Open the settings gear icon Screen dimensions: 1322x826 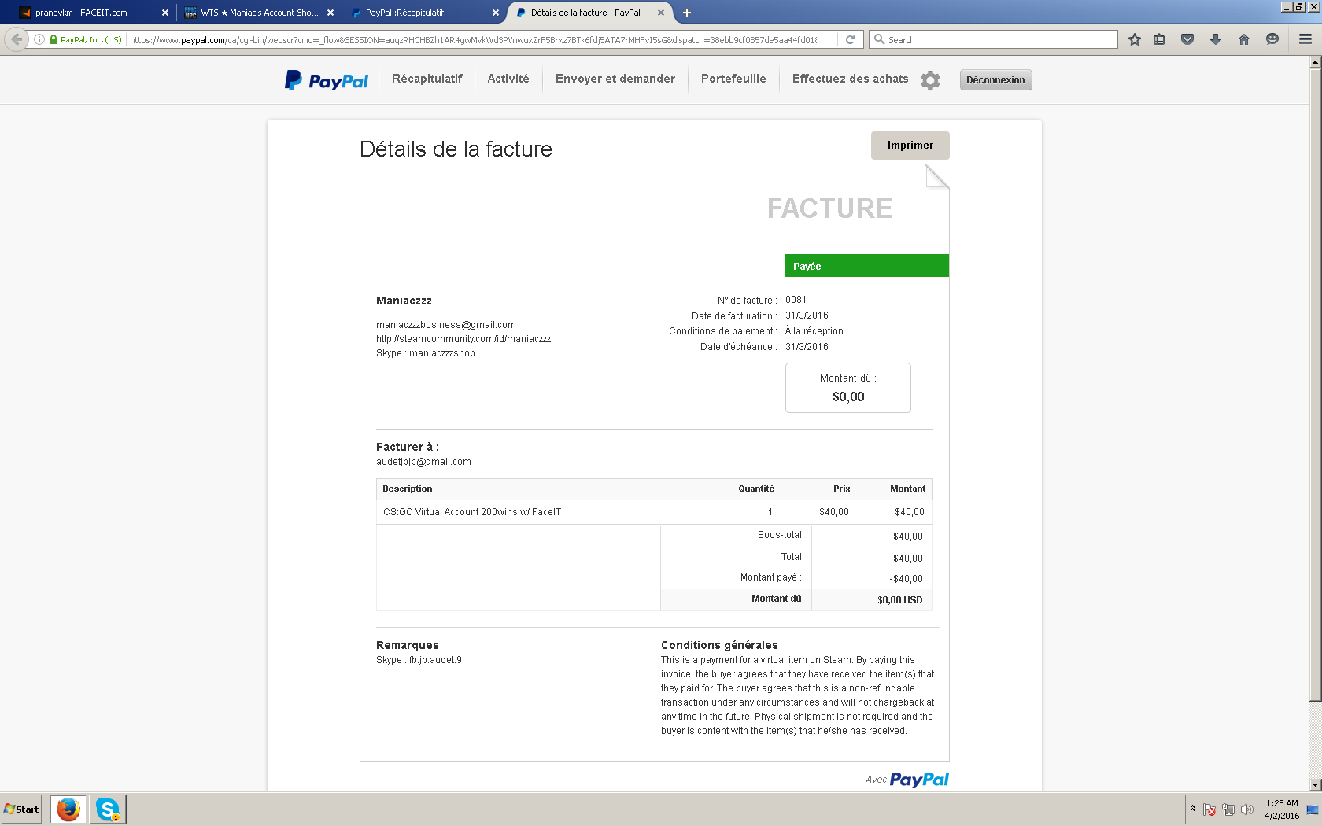[x=930, y=80]
